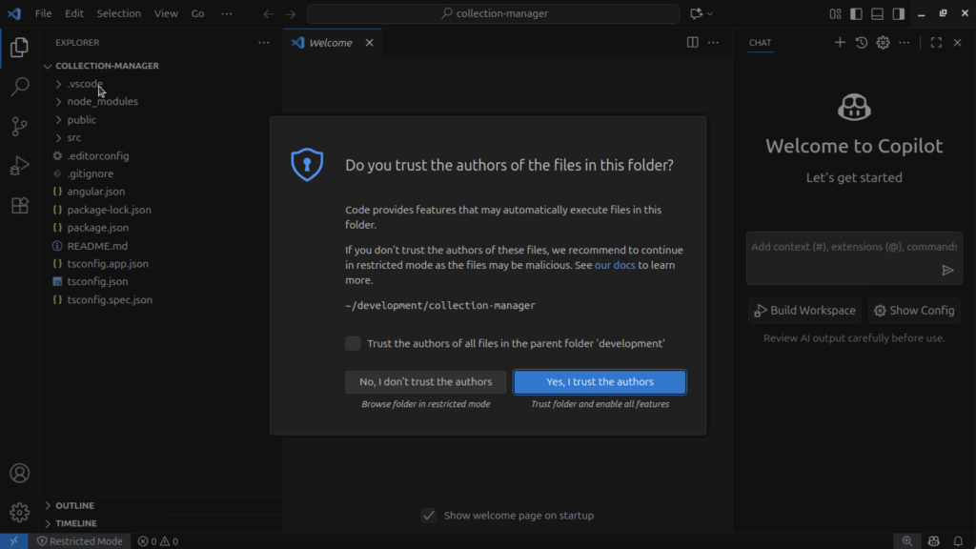976x549 pixels.
Task: Show chat history in Chat panel
Action: [862, 43]
